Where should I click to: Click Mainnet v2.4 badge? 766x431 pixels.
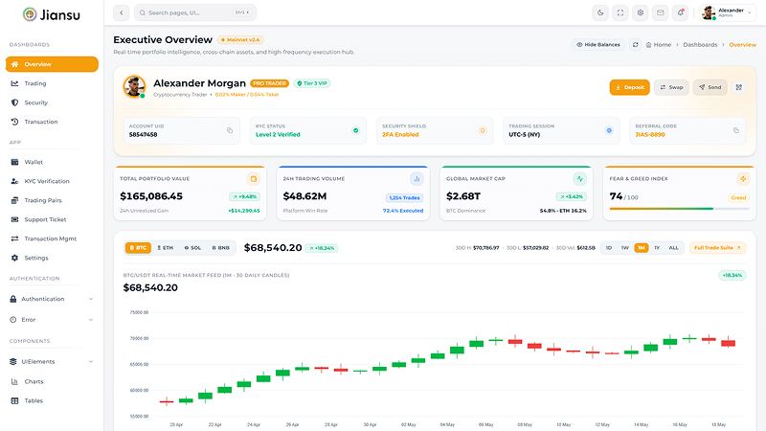coord(241,39)
